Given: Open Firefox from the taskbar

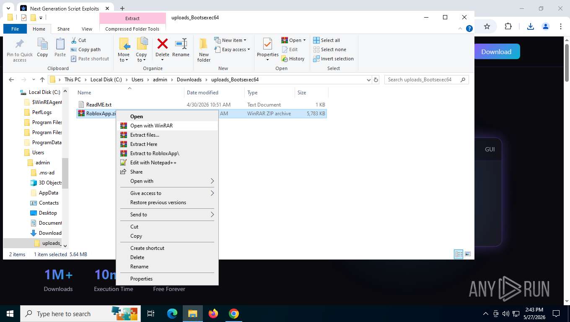Looking at the screenshot, I should [x=213, y=314].
